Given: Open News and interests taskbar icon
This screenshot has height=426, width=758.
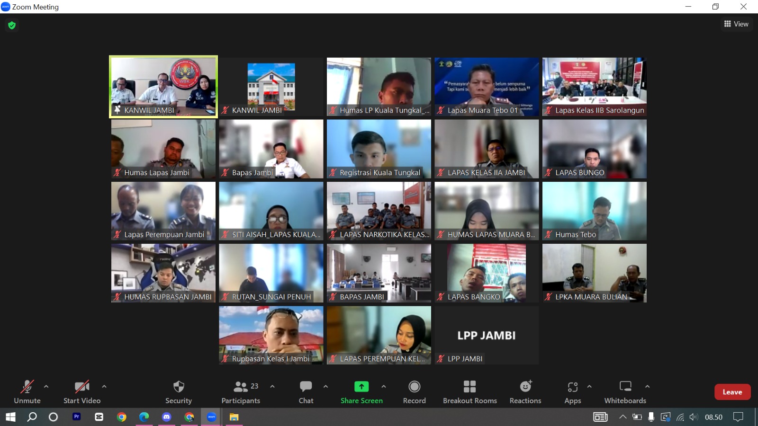Looking at the screenshot, I should pyautogui.click(x=600, y=417).
